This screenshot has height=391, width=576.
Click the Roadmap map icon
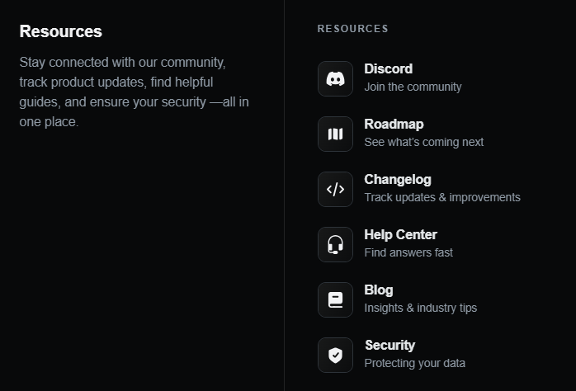335,134
